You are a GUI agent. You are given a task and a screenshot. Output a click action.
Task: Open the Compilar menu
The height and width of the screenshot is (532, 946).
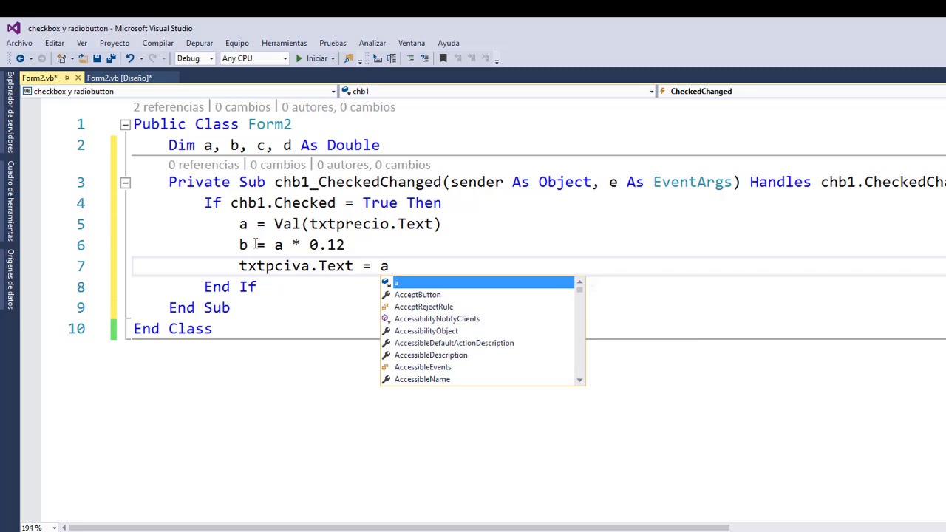pos(157,43)
